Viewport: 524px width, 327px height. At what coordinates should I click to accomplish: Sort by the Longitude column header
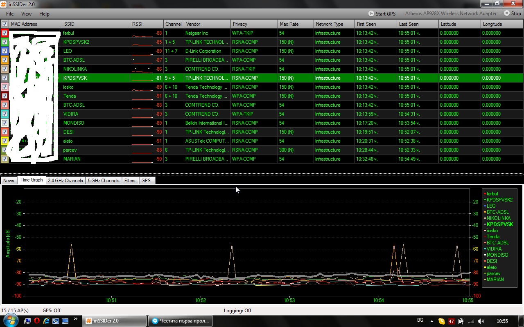click(x=502, y=24)
